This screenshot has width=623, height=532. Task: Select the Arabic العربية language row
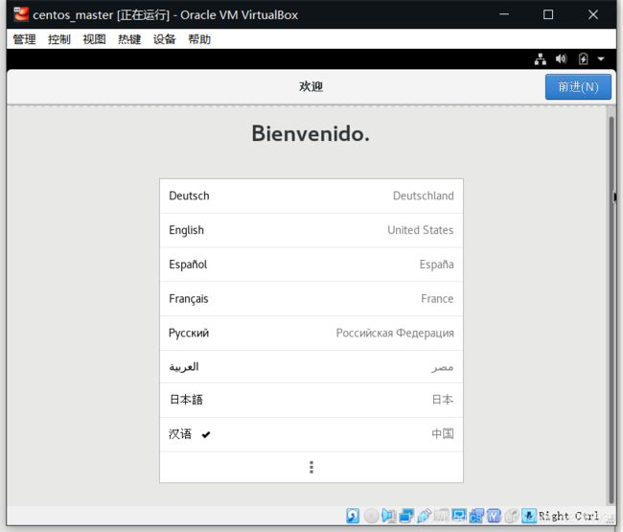[311, 367]
